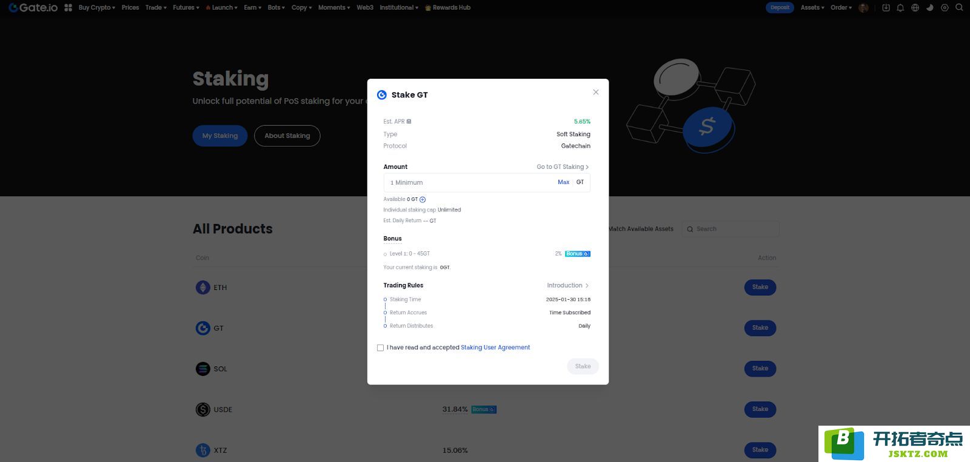
Task: Click the plus icon beside Available
Action: click(423, 199)
